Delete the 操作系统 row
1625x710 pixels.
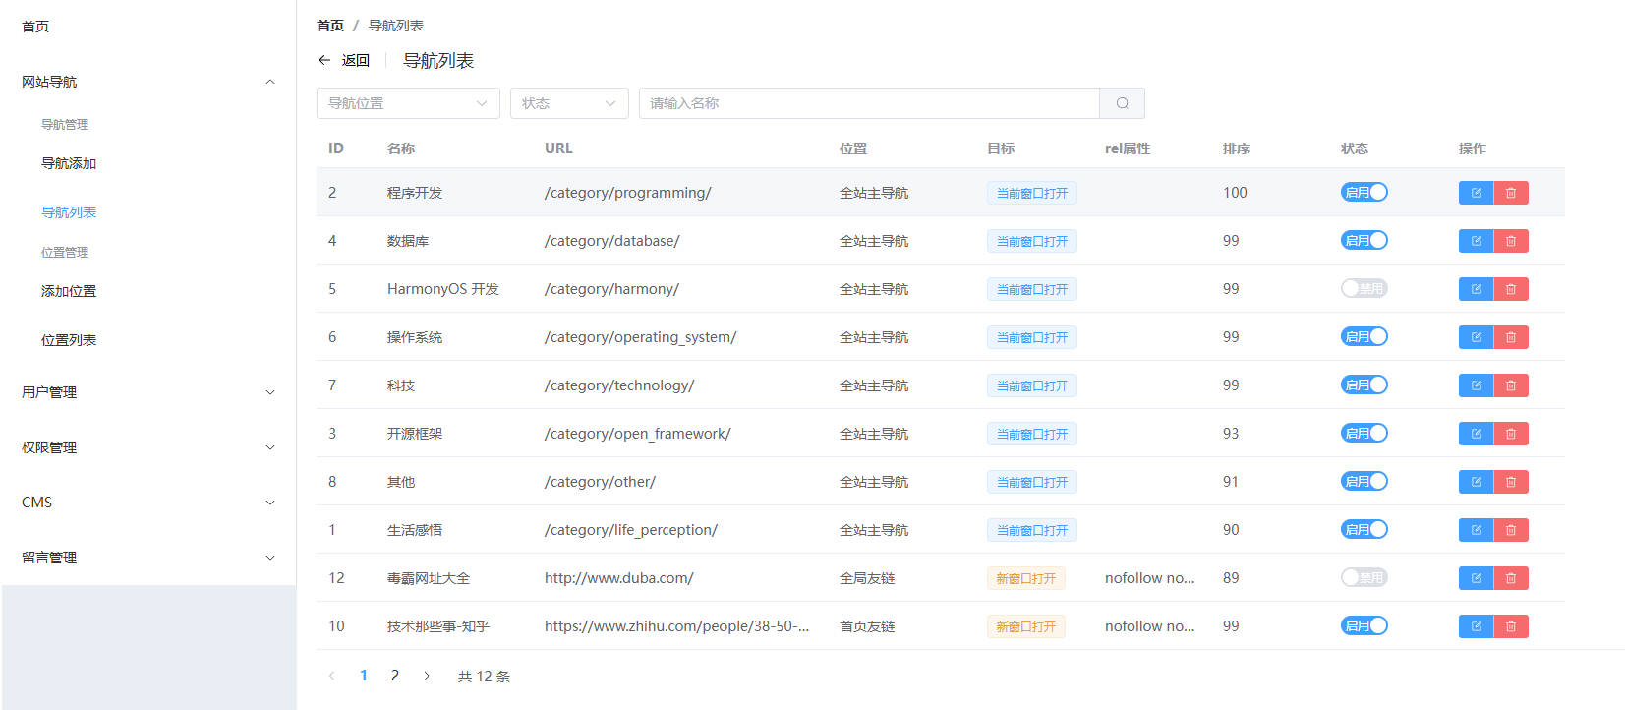coord(1511,337)
